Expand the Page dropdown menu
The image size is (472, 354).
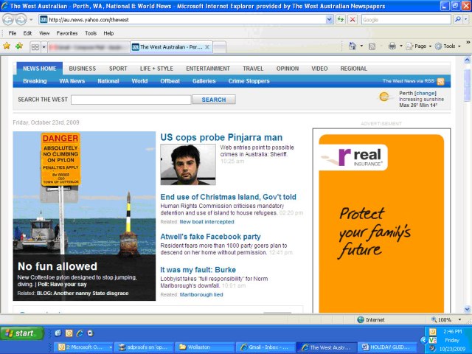pos(419,46)
